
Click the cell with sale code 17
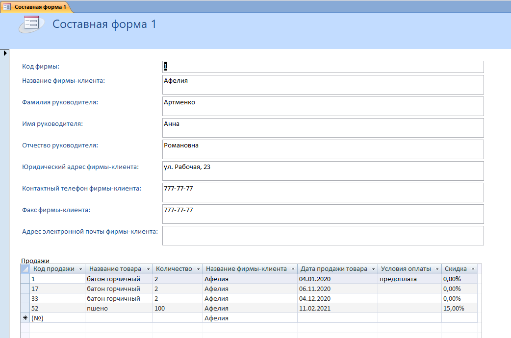pos(57,289)
